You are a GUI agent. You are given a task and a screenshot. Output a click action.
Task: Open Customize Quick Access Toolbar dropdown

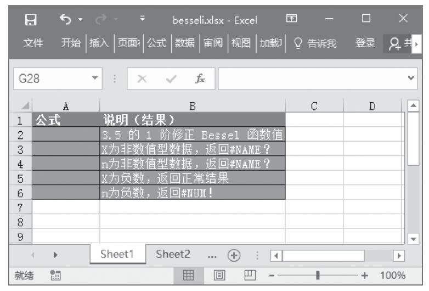143,20
